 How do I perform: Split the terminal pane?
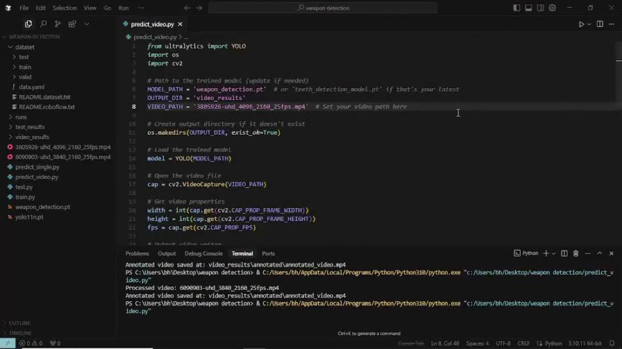click(x=564, y=253)
